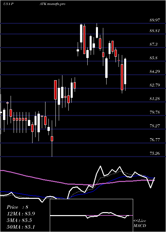Click the Live MACD label
Image resolution: width=166 pixels, height=232 pixels.
pos(140,223)
